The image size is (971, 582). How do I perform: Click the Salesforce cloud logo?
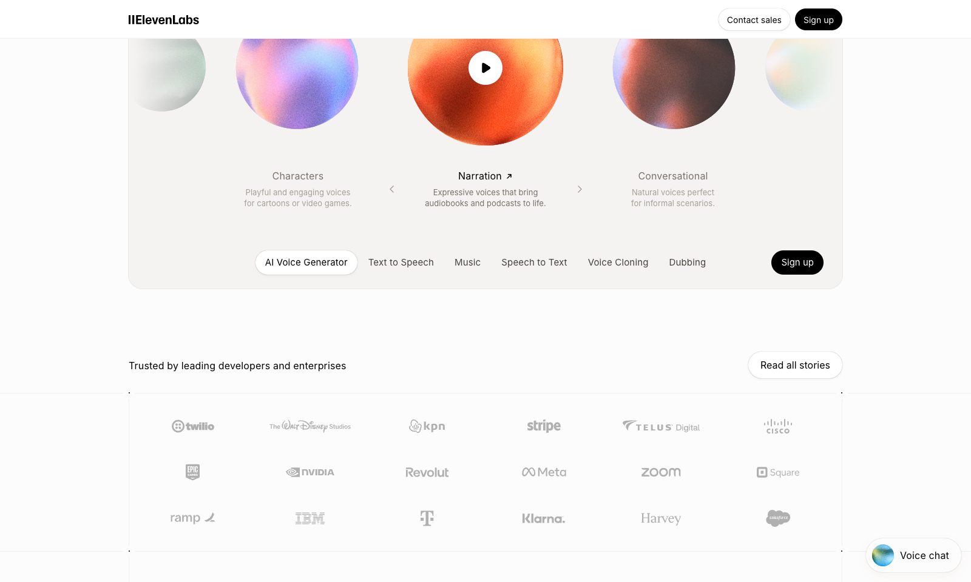[x=778, y=518]
